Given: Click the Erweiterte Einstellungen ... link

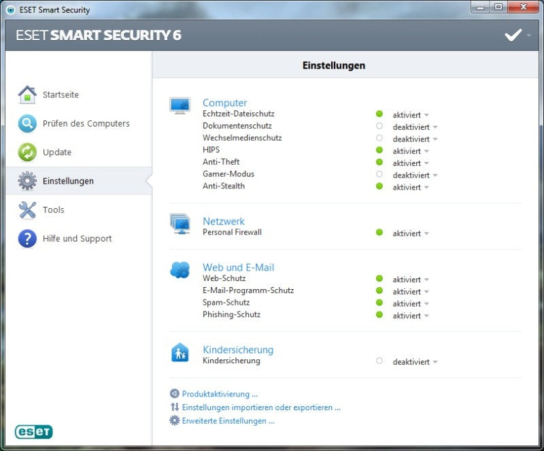Looking at the screenshot, I should coord(228,421).
